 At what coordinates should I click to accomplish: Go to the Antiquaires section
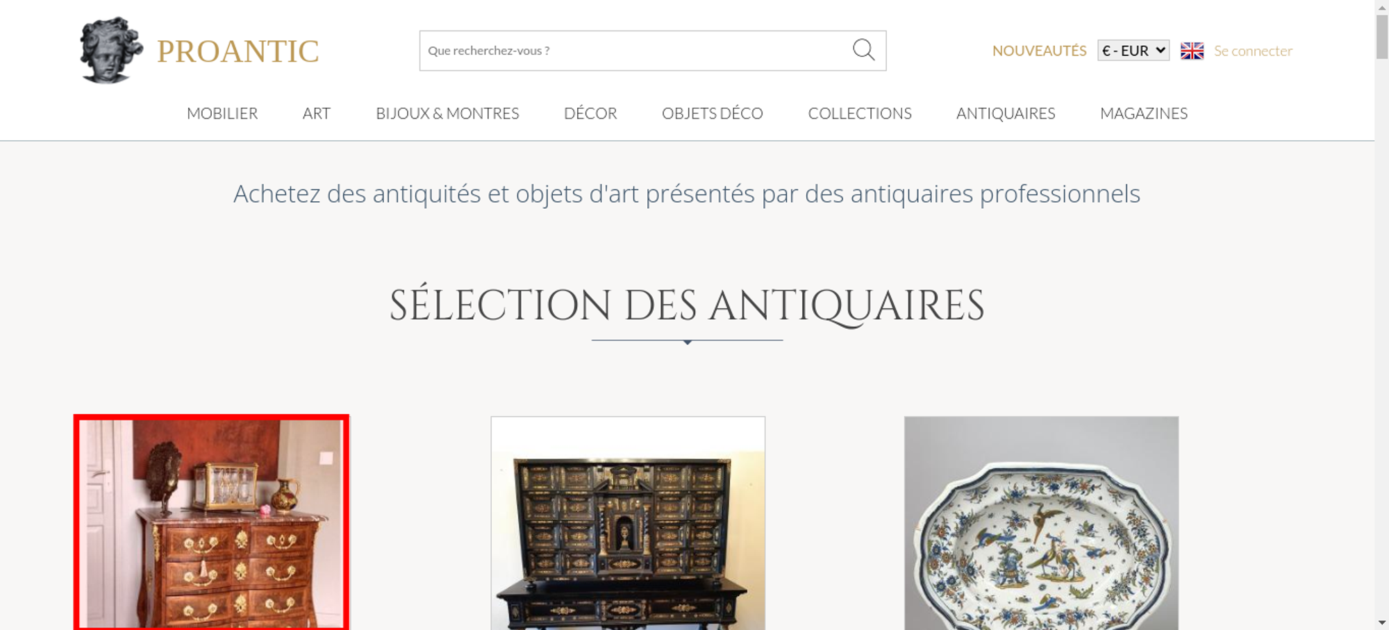pyautogui.click(x=1006, y=113)
